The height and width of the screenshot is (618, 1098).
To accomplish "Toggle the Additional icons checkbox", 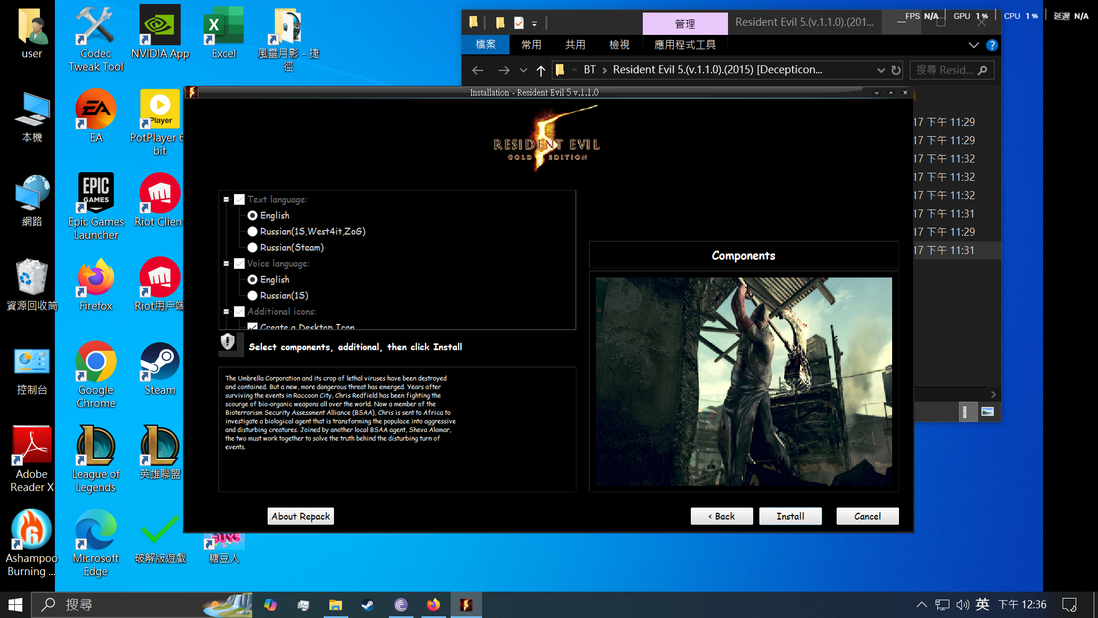I will click(x=240, y=312).
